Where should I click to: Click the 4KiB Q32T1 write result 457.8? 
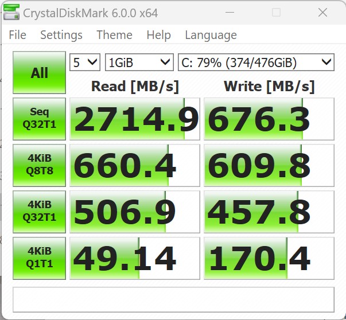pos(269,212)
